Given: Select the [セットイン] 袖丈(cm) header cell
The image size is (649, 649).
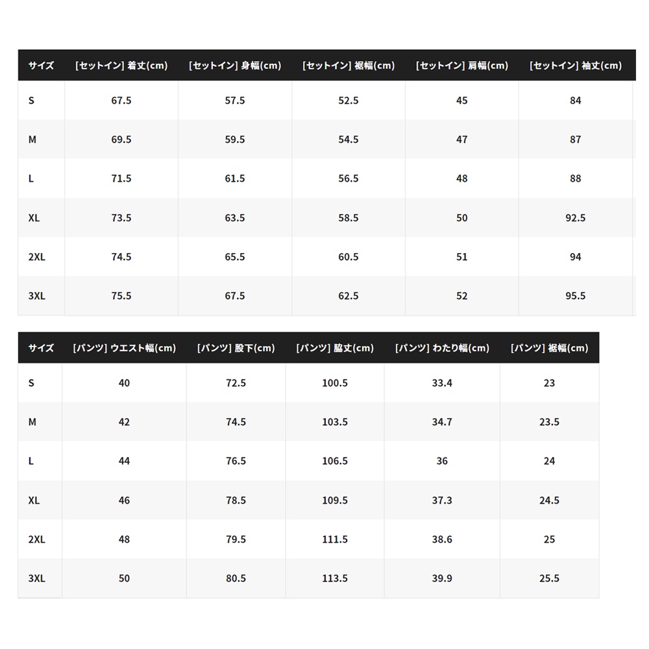Looking at the screenshot, I should (x=576, y=66).
